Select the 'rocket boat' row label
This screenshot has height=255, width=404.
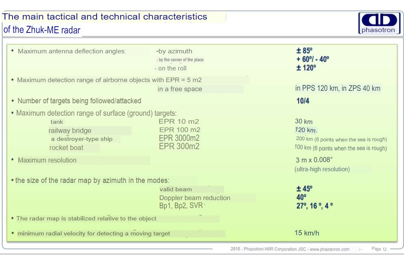point(66,148)
